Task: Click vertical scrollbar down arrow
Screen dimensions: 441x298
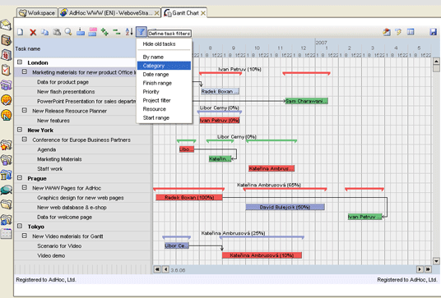Action: pyautogui.click(x=436, y=261)
